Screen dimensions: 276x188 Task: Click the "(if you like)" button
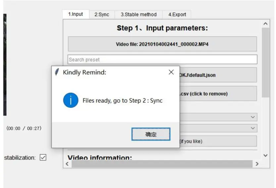coord(218,141)
